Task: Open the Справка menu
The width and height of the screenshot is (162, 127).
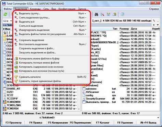Action: coord(154,9)
